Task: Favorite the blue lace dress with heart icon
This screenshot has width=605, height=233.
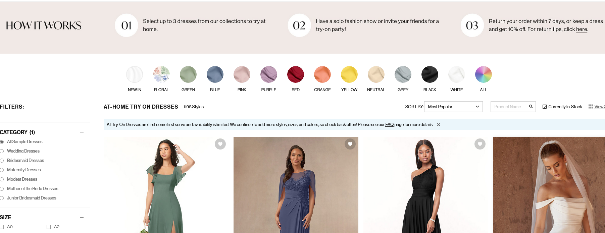Action: tap(350, 144)
